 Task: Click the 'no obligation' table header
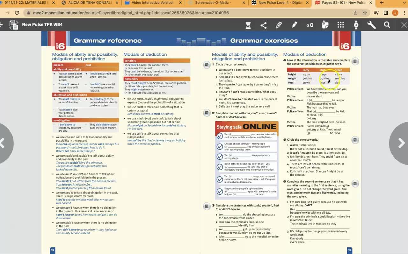point(85,120)
